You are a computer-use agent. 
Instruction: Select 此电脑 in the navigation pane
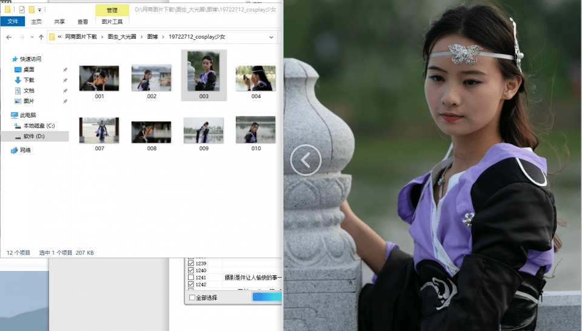(x=28, y=115)
